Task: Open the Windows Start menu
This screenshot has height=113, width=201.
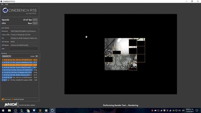Action: click(x=3, y=110)
